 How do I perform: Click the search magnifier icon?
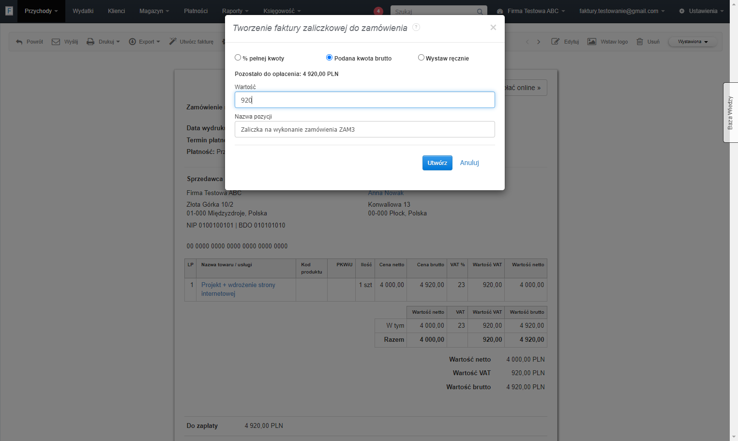click(x=480, y=12)
